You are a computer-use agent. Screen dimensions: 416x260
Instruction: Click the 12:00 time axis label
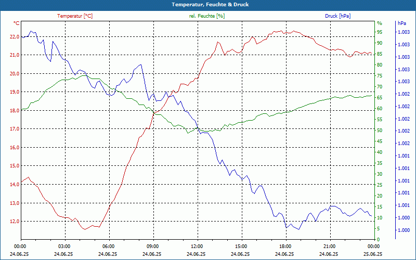pyautogui.click(x=197, y=246)
